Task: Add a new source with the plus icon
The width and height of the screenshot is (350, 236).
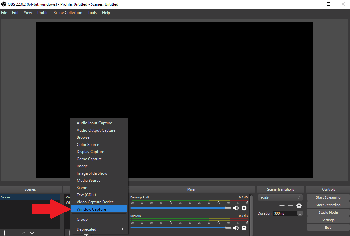Action: pyautogui.click(x=68, y=233)
